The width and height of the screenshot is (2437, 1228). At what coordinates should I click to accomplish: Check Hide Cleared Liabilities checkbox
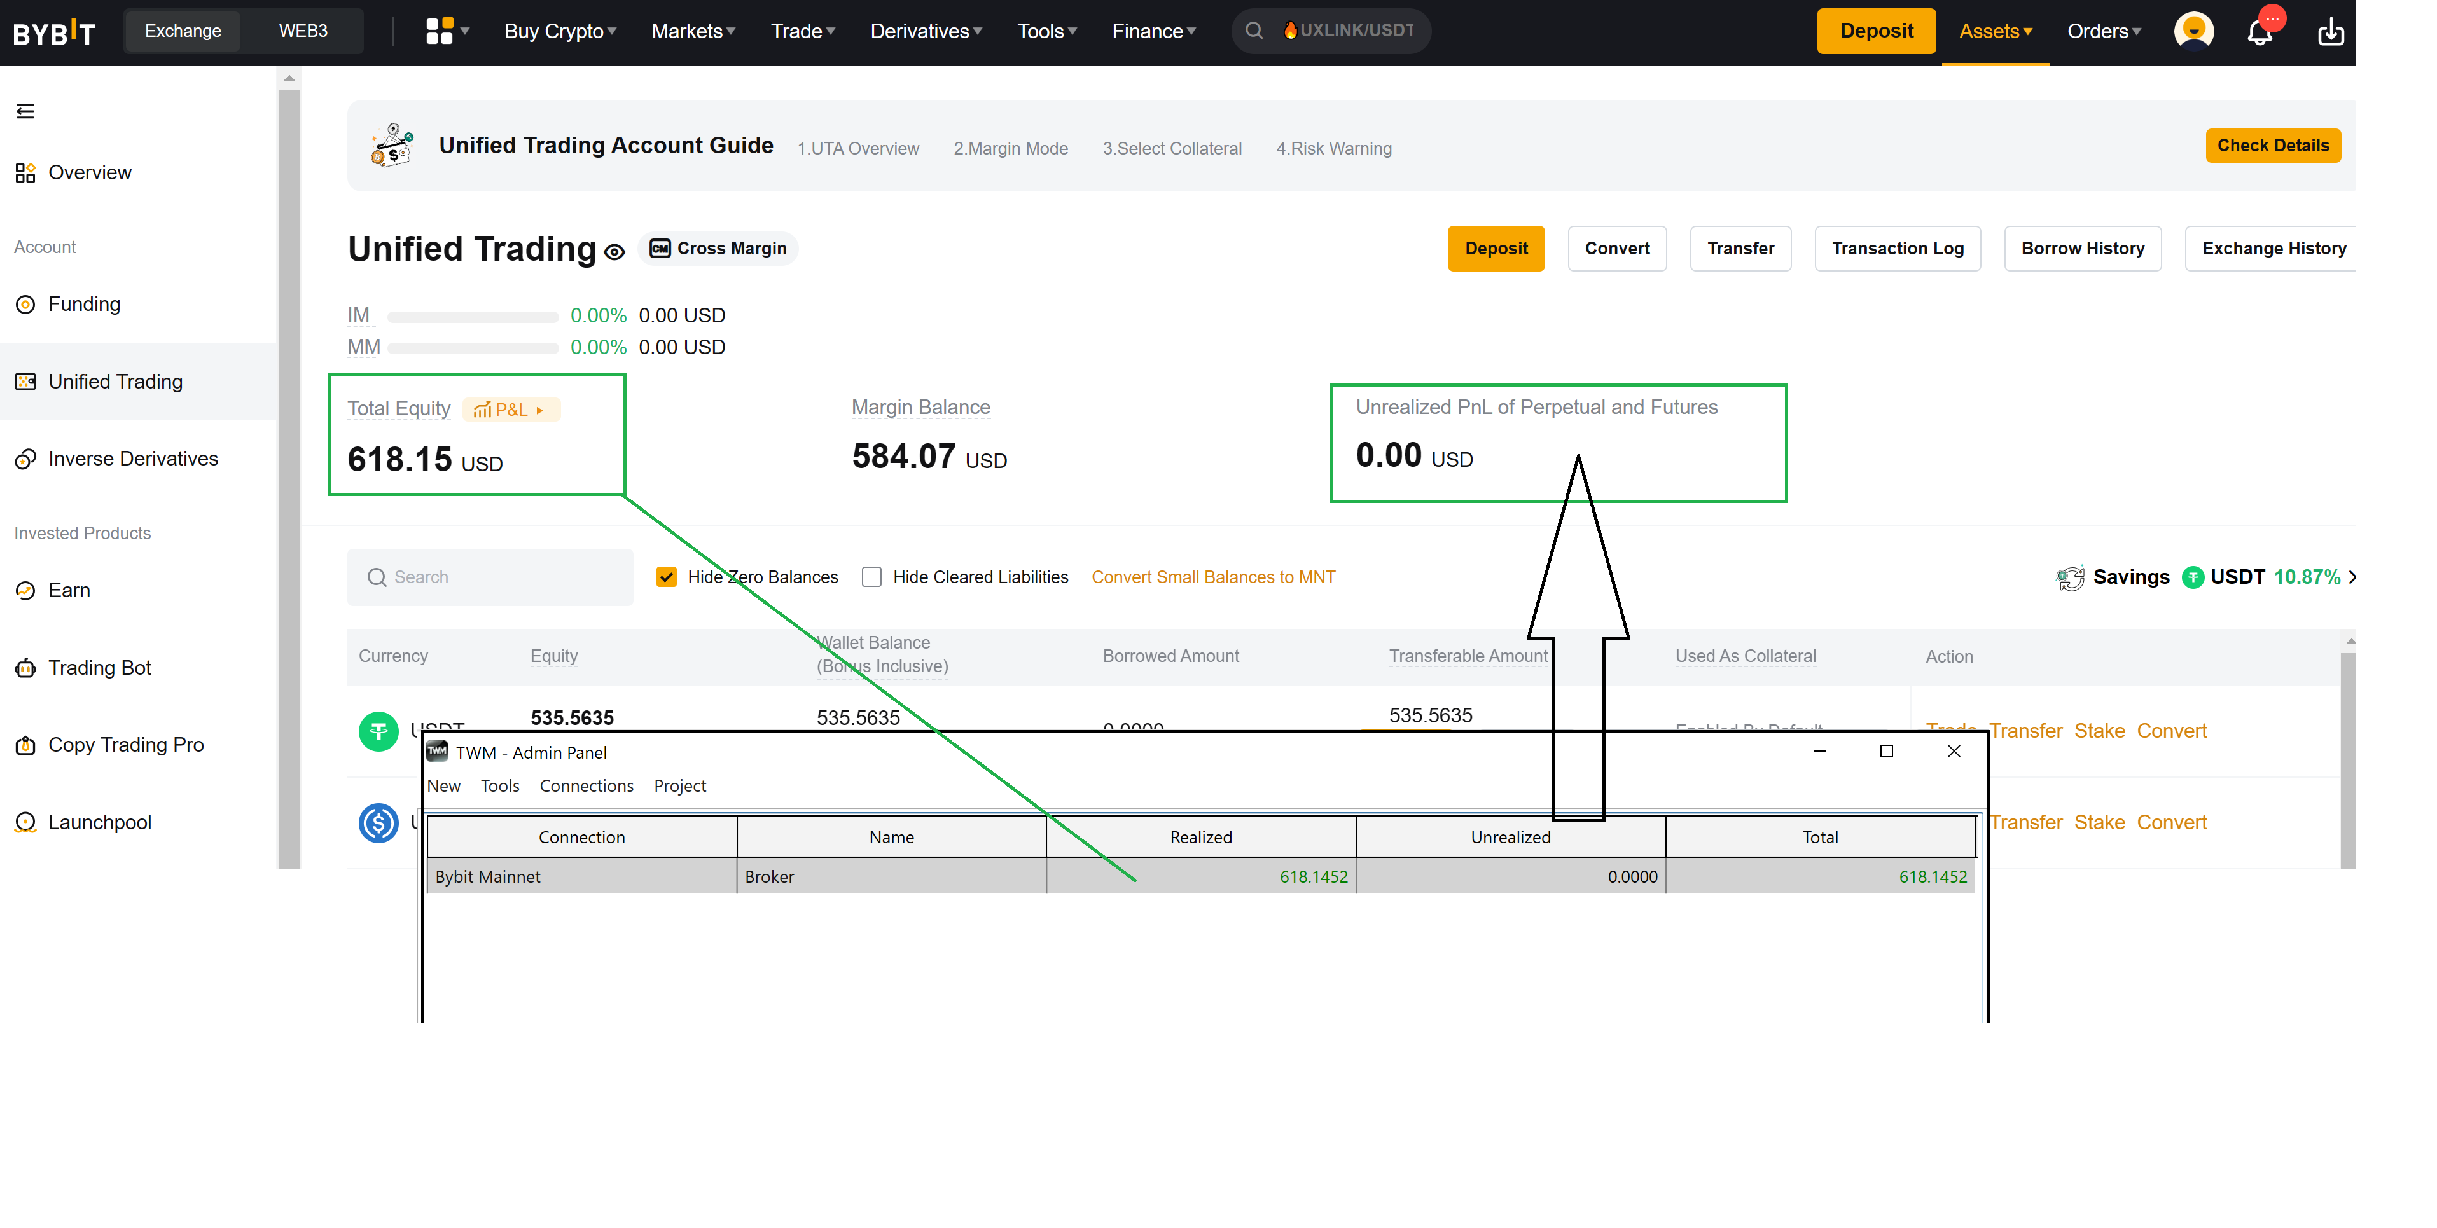point(871,577)
